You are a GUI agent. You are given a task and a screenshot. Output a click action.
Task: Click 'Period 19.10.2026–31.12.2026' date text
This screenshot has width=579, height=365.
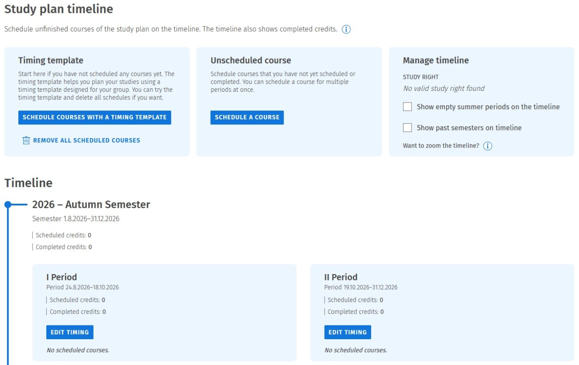pyautogui.click(x=361, y=287)
